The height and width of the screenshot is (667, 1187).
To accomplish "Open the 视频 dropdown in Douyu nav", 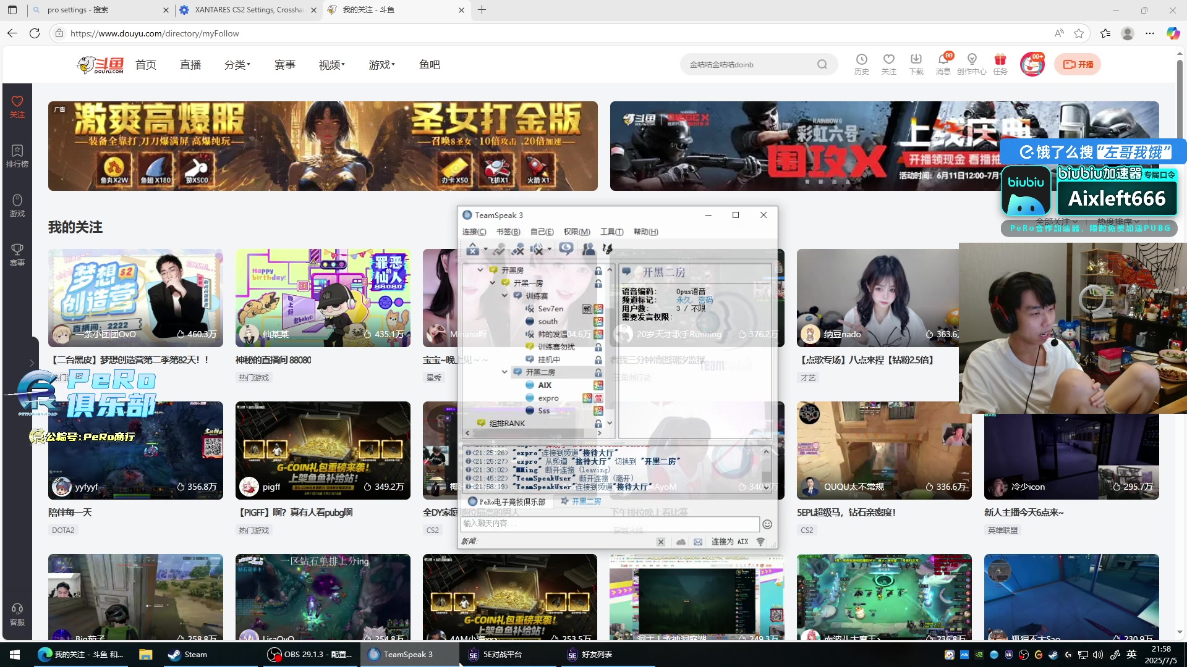I will pyautogui.click(x=332, y=65).
